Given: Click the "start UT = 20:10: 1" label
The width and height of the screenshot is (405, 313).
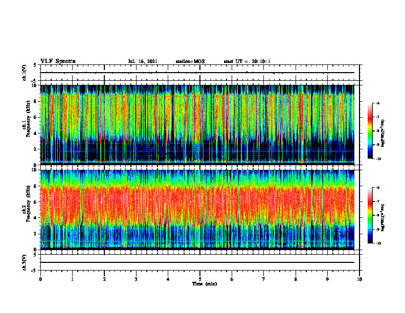Looking at the screenshot, I should click(247, 61).
